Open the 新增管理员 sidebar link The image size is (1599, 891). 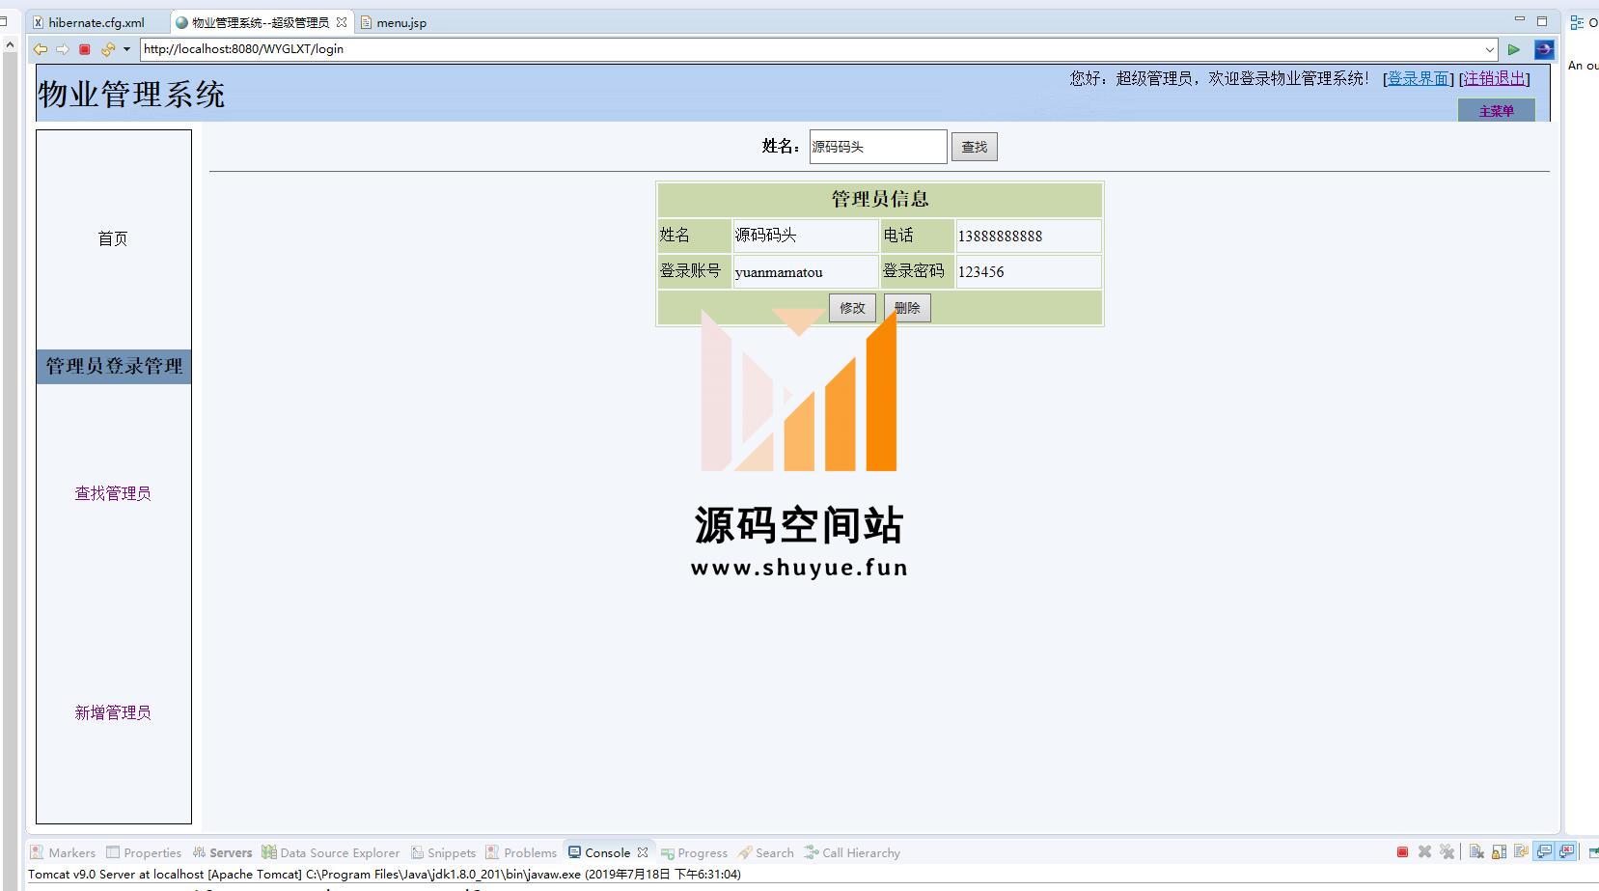coord(113,712)
